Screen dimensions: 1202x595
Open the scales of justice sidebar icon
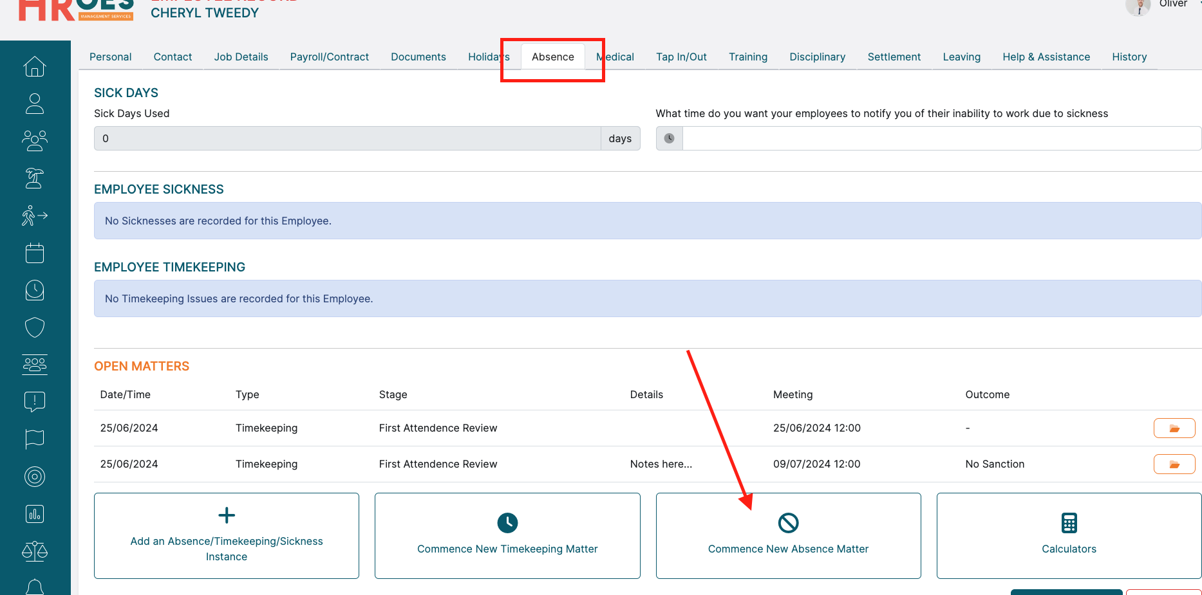point(35,551)
